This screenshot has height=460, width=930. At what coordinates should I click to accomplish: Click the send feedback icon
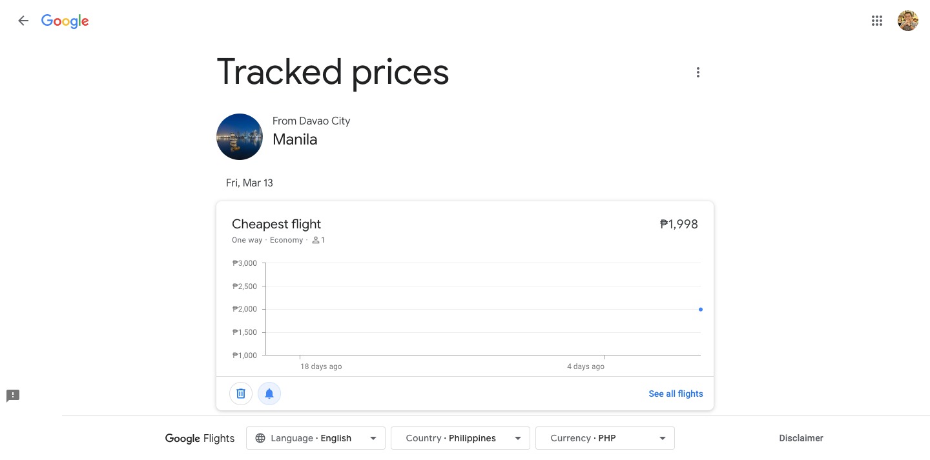pyautogui.click(x=13, y=396)
